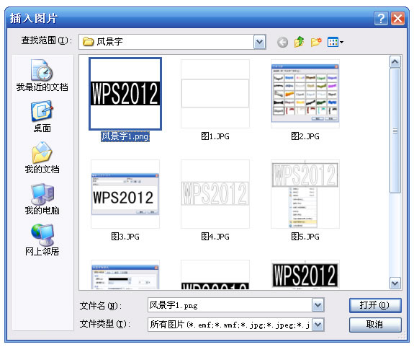
Task: Click the 取消 button
Action: tap(375, 325)
